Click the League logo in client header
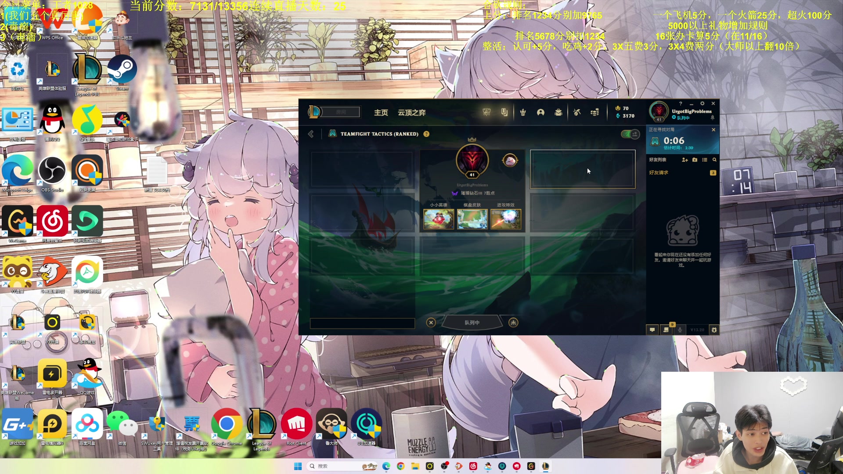 tap(314, 112)
